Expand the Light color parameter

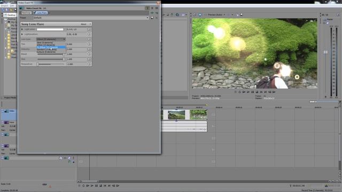pyautogui.click(x=22, y=29)
